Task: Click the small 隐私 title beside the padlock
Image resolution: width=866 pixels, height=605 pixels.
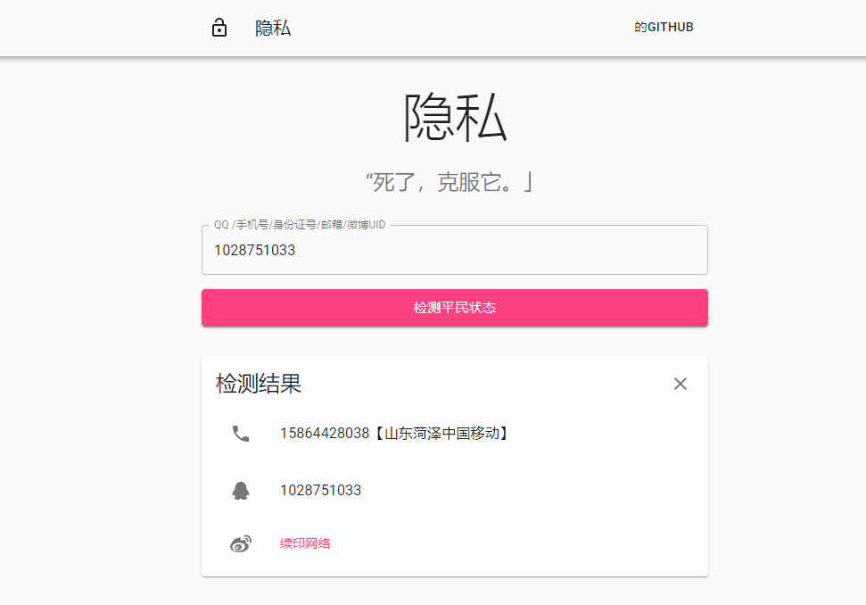Action: pos(273,28)
